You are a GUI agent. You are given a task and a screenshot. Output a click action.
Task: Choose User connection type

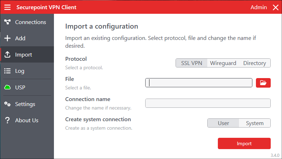click(223, 123)
